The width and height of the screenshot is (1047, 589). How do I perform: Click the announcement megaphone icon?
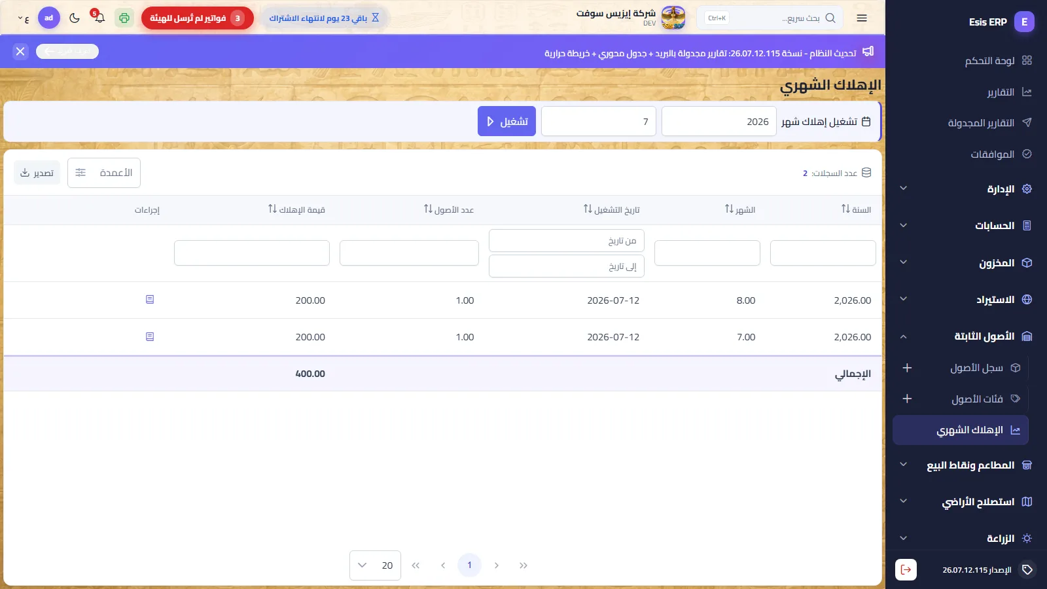pos(868,51)
